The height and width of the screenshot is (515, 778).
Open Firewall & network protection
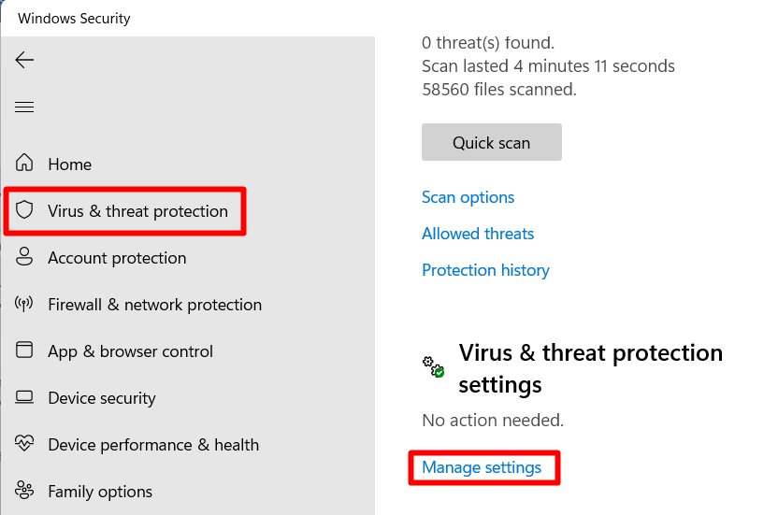pyautogui.click(x=155, y=305)
